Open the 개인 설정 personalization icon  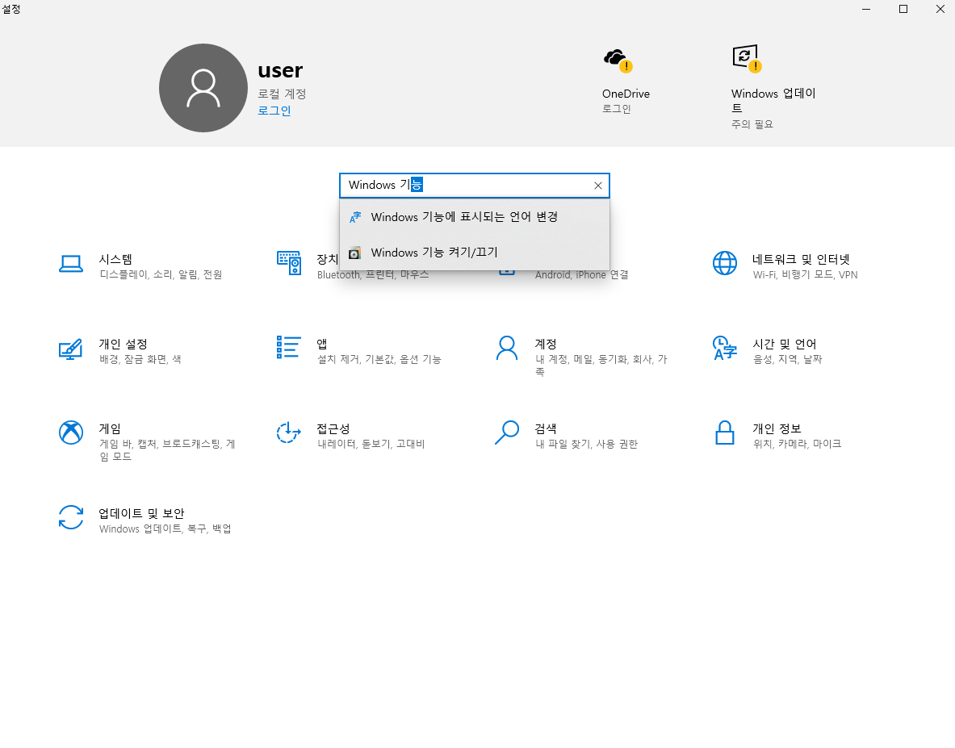[x=71, y=349]
